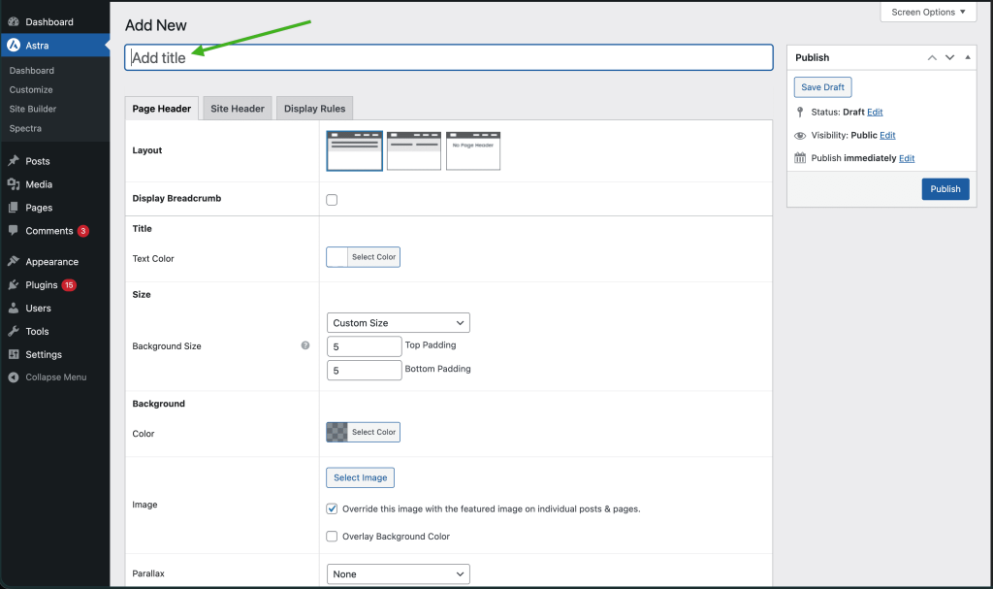
Task: Enable Overlay Background Color
Action: click(332, 537)
